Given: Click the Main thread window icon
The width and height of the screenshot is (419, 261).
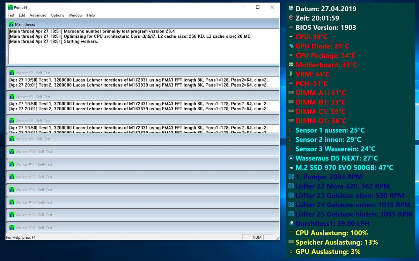Looking at the screenshot, I should [x=12, y=24].
